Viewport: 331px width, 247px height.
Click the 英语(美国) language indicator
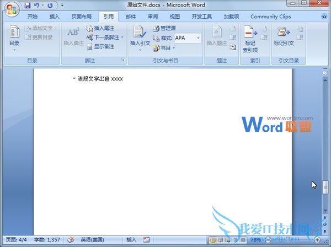[x=92, y=240]
